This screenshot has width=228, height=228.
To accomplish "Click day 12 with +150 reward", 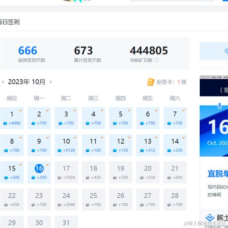I will pyautogui.click(x=120, y=145).
